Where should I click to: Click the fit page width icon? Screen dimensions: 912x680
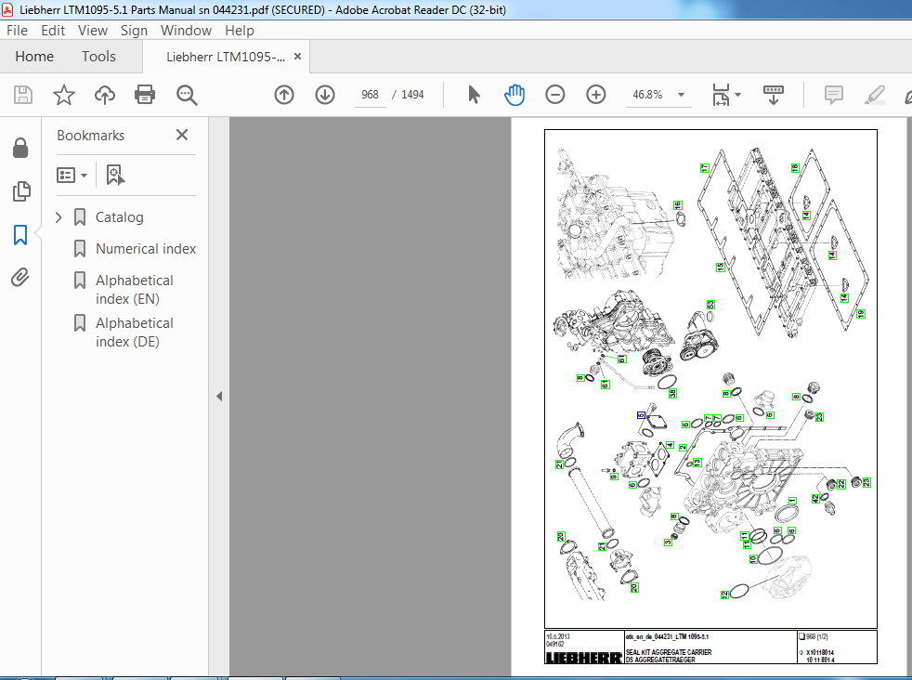[x=721, y=94]
